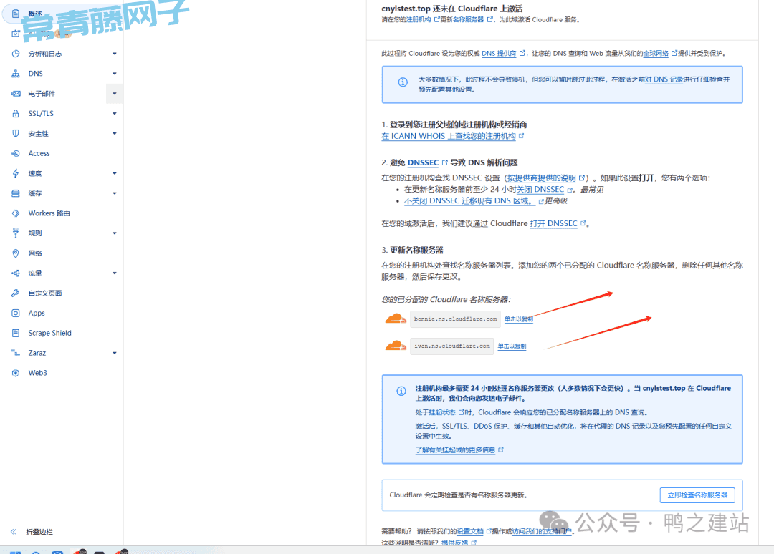Open 了解有关挂起域的更多信息 link
The width and height of the screenshot is (774, 554).
pyautogui.click(x=455, y=450)
